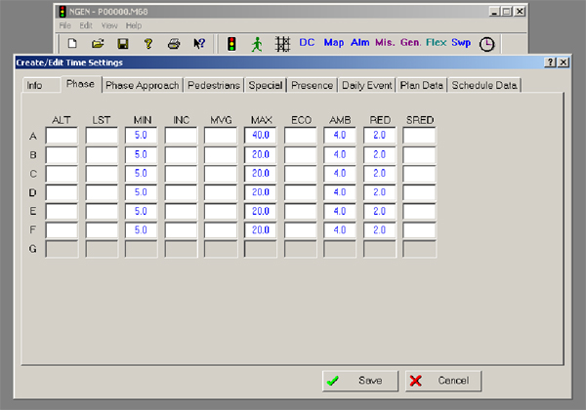Open file with the folder icon
The image size is (586, 410).
[98, 44]
